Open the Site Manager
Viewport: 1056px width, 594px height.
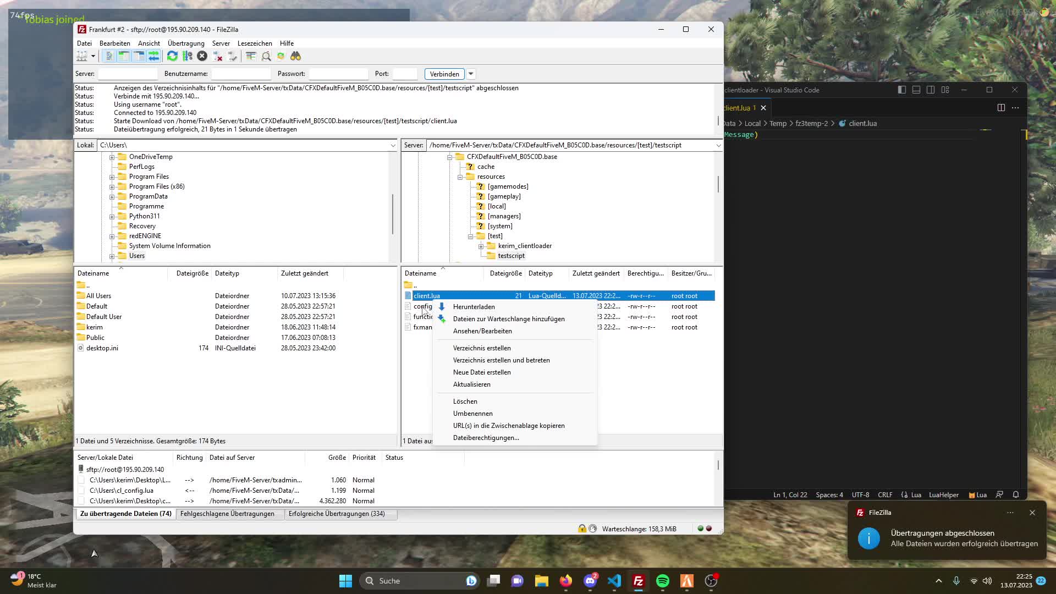[82, 56]
